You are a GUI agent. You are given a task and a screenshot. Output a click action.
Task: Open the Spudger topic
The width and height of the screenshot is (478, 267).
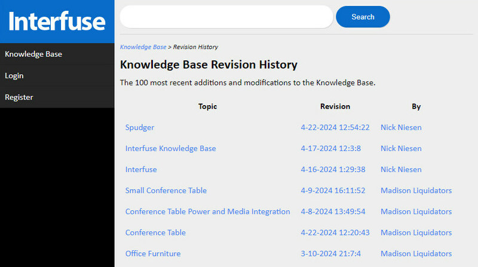[140, 127]
